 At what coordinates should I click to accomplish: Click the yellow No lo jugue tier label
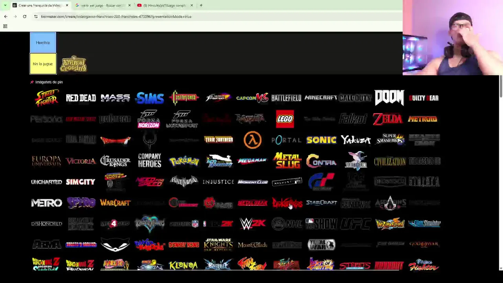point(43,64)
